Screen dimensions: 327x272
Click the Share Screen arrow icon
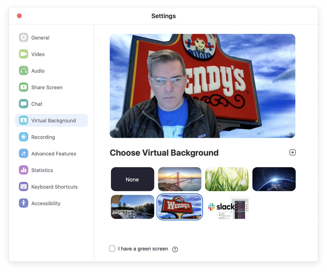[23, 87]
